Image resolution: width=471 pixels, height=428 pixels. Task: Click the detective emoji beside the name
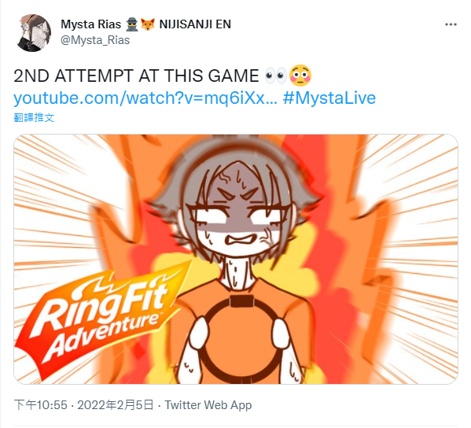pos(132,24)
